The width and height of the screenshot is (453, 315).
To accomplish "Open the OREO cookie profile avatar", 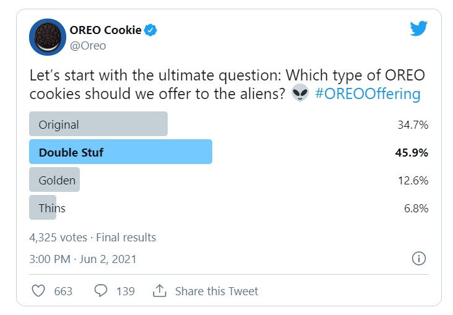I will pyautogui.click(x=48, y=37).
